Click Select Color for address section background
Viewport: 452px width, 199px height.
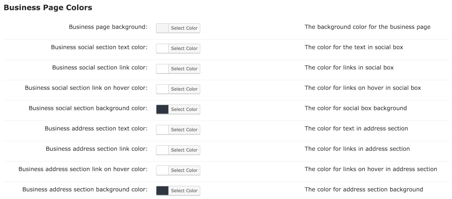pos(184,191)
